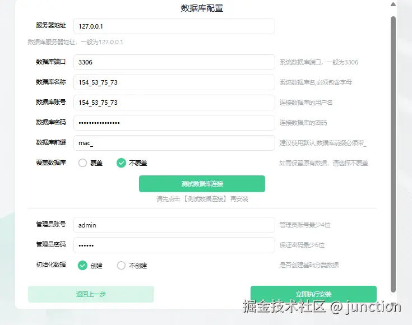Click hint text 数据库服务器地址，一般为127.0.0.1

click(x=76, y=42)
